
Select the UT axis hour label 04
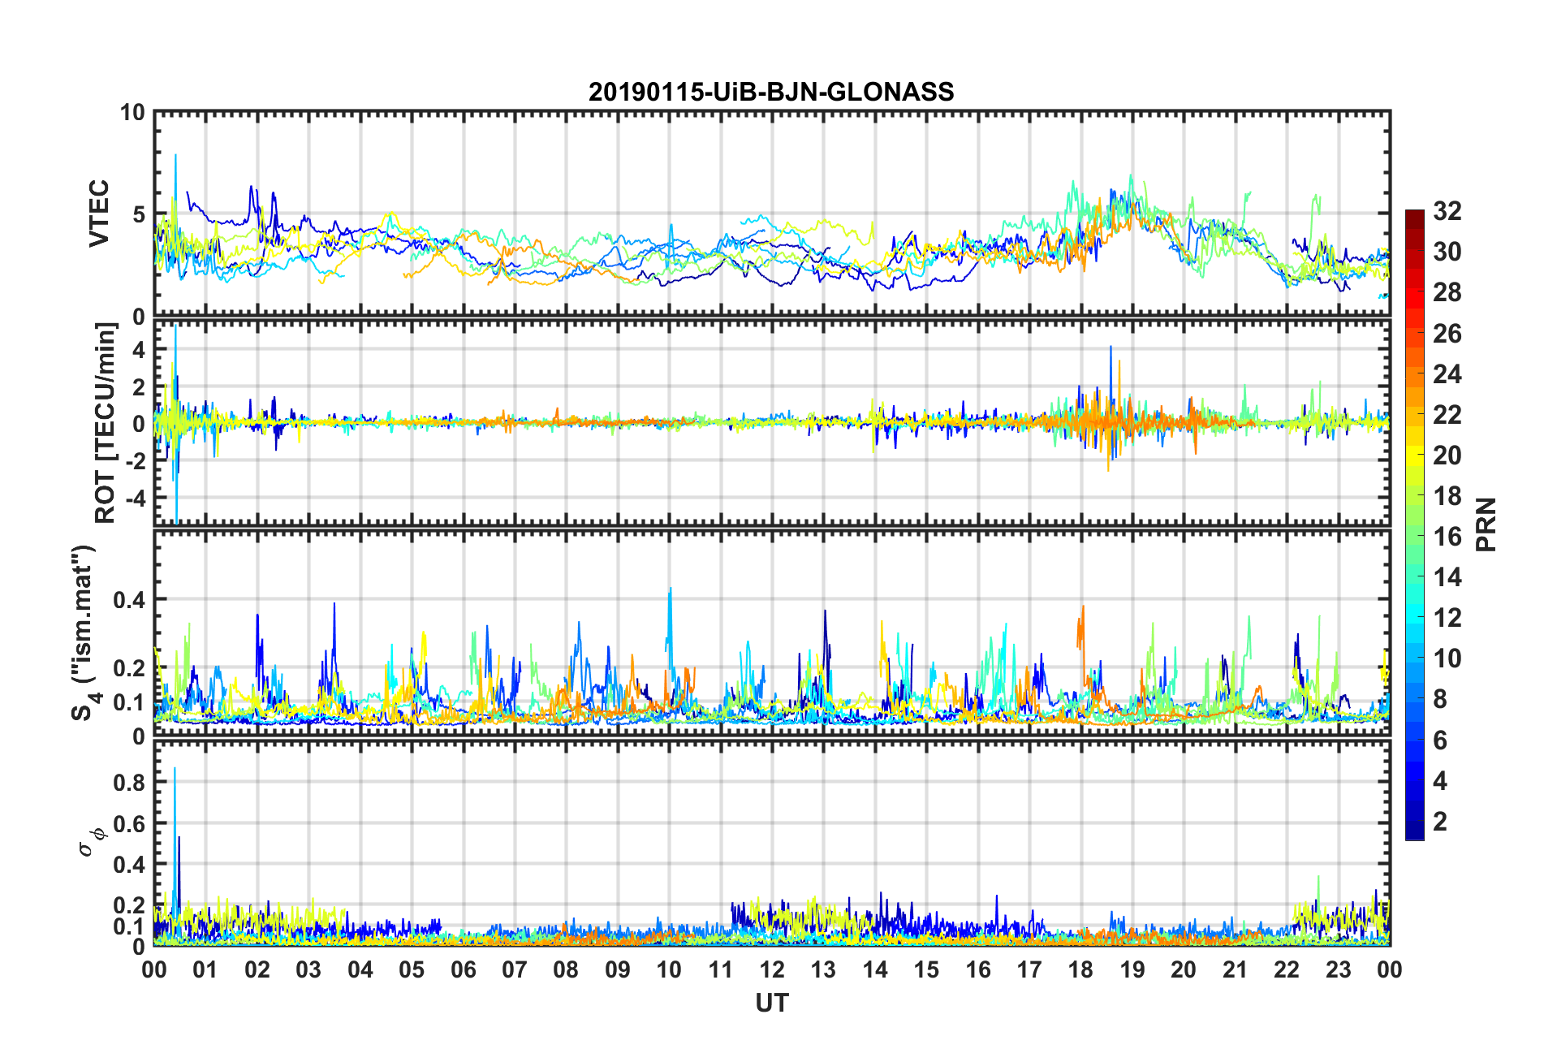[x=360, y=969]
